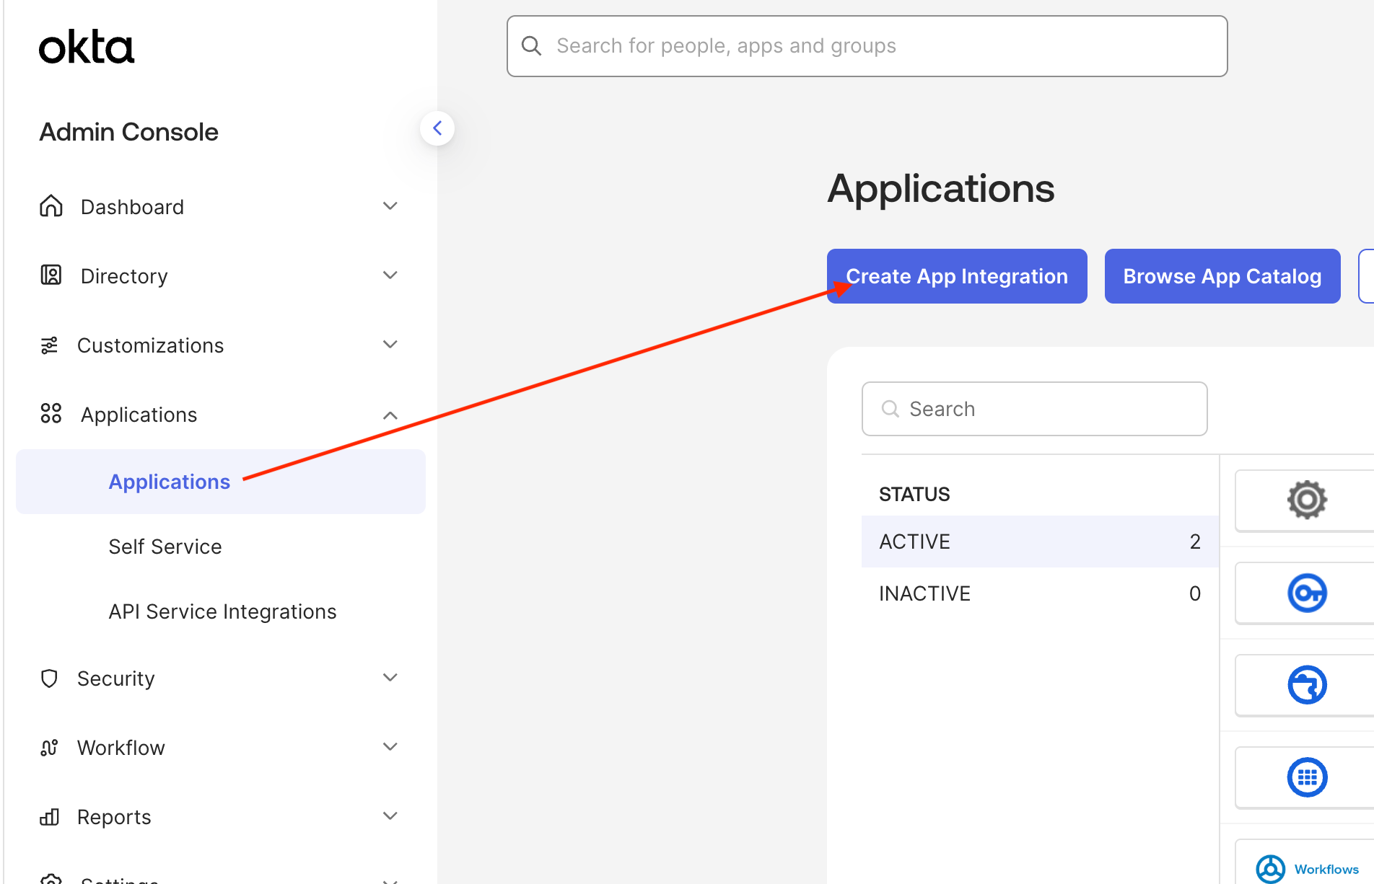The width and height of the screenshot is (1374, 884).
Task: Click the Dashboard home icon
Action: pyautogui.click(x=51, y=206)
